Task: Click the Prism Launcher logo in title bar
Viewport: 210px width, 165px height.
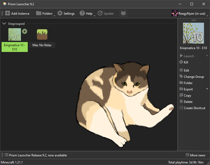Action: click(4, 4)
